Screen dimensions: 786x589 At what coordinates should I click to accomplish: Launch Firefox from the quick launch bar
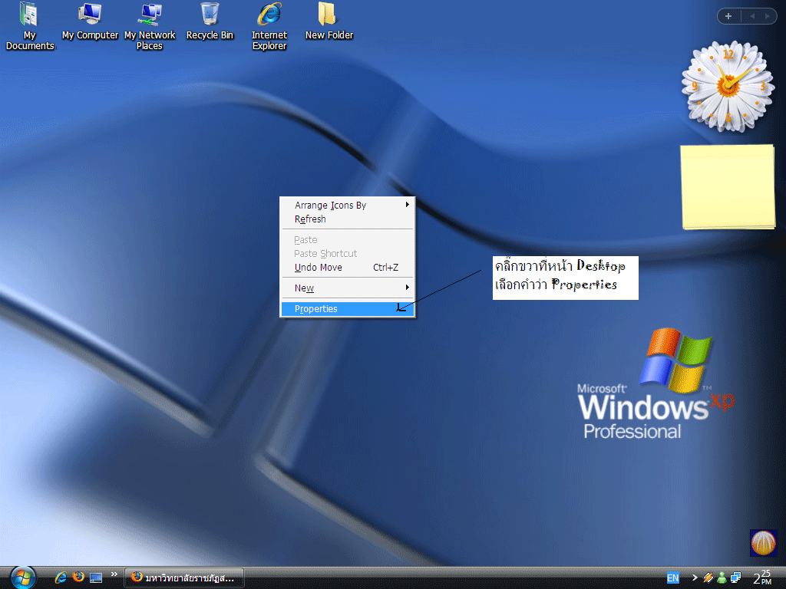(x=78, y=577)
